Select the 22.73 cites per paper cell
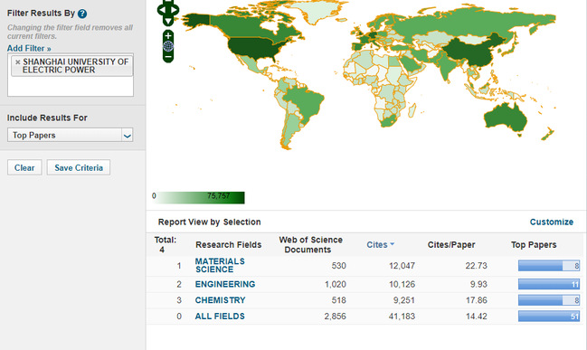 [x=476, y=266]
